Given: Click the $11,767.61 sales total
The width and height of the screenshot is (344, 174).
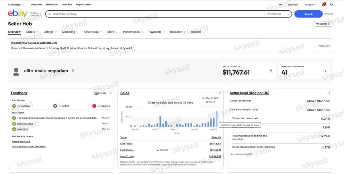Looking at the screenshot, I should [236, 73].
